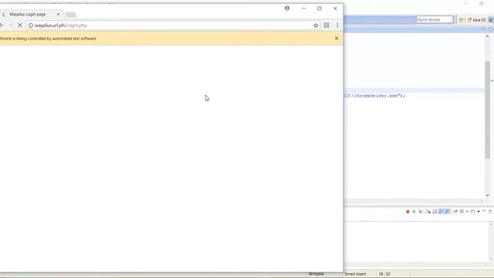Stop loading the page in Chrome

pyautogui.click(x=19, y=25)
